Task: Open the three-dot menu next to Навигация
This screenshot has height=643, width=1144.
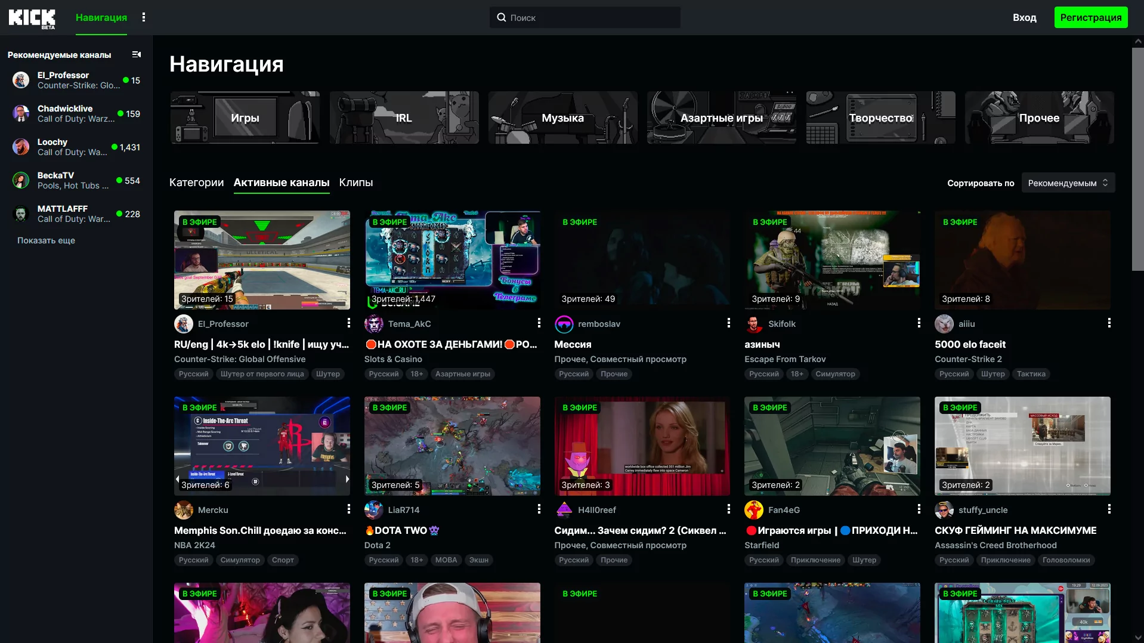Action: [144, 17]
